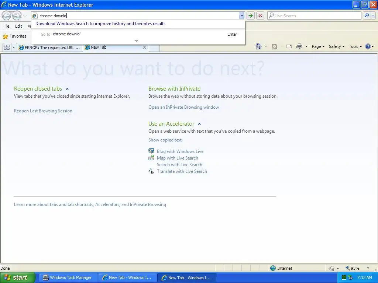
Task: Expand the Home button dropdown arrow
Action: pos(266,46)
